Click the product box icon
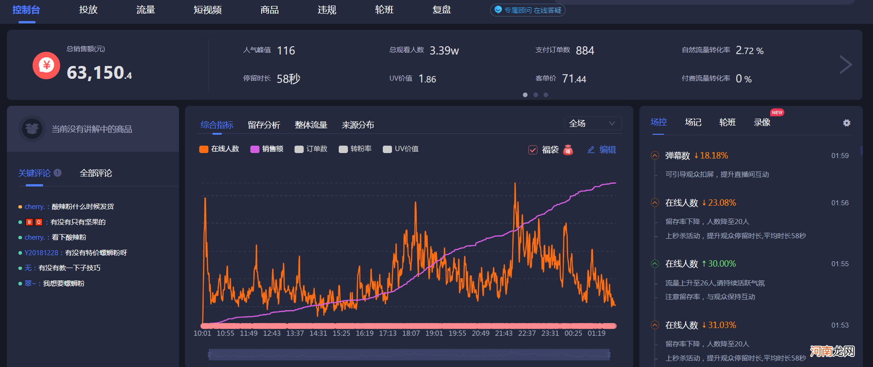873x367 pixels. (32, 129)
